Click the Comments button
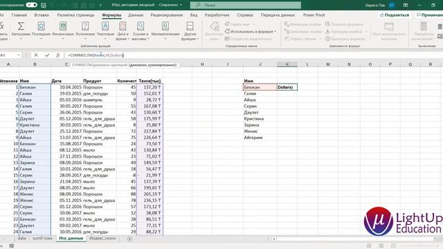The height and width of the screenshot is (249, 443). 429,15
